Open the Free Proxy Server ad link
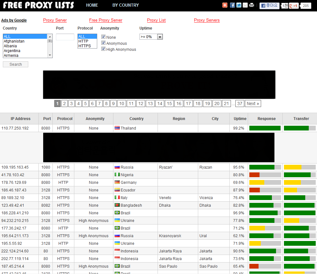The height and width of the screenshot is (274, 317). point(106,20)
